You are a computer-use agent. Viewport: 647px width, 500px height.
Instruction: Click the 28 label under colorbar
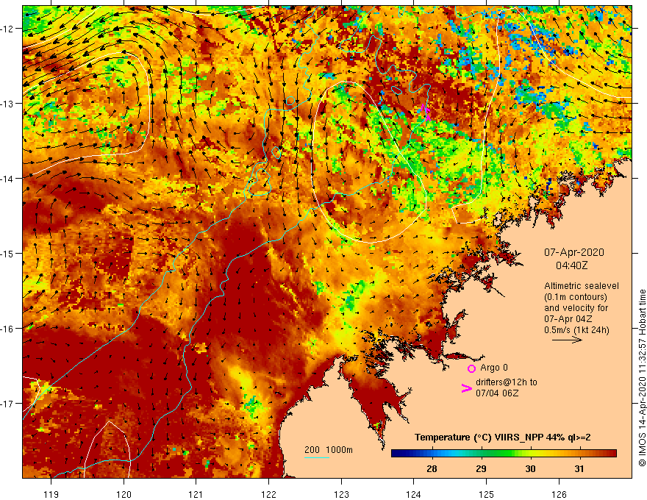point(432,468)
